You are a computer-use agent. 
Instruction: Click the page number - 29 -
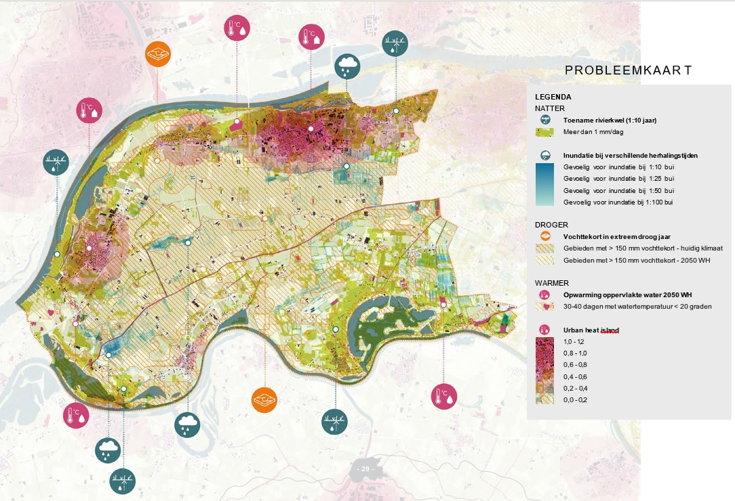coord(365,469)
